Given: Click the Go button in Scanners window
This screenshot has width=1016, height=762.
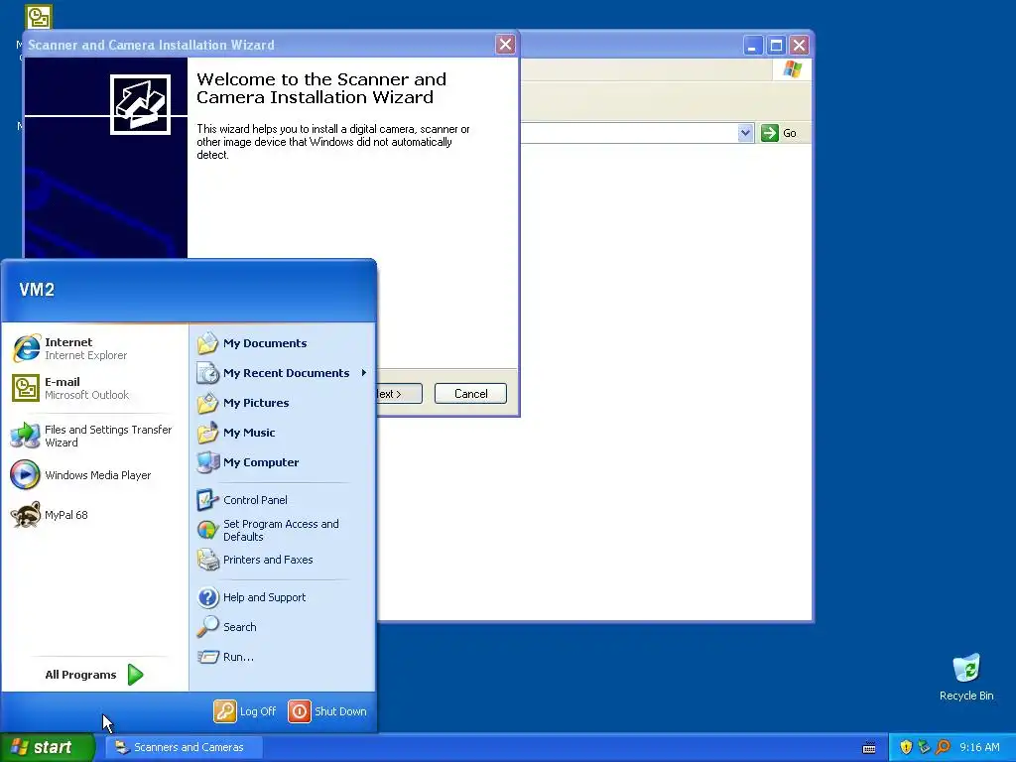Looking at the screenshot, I should [779, 133].
